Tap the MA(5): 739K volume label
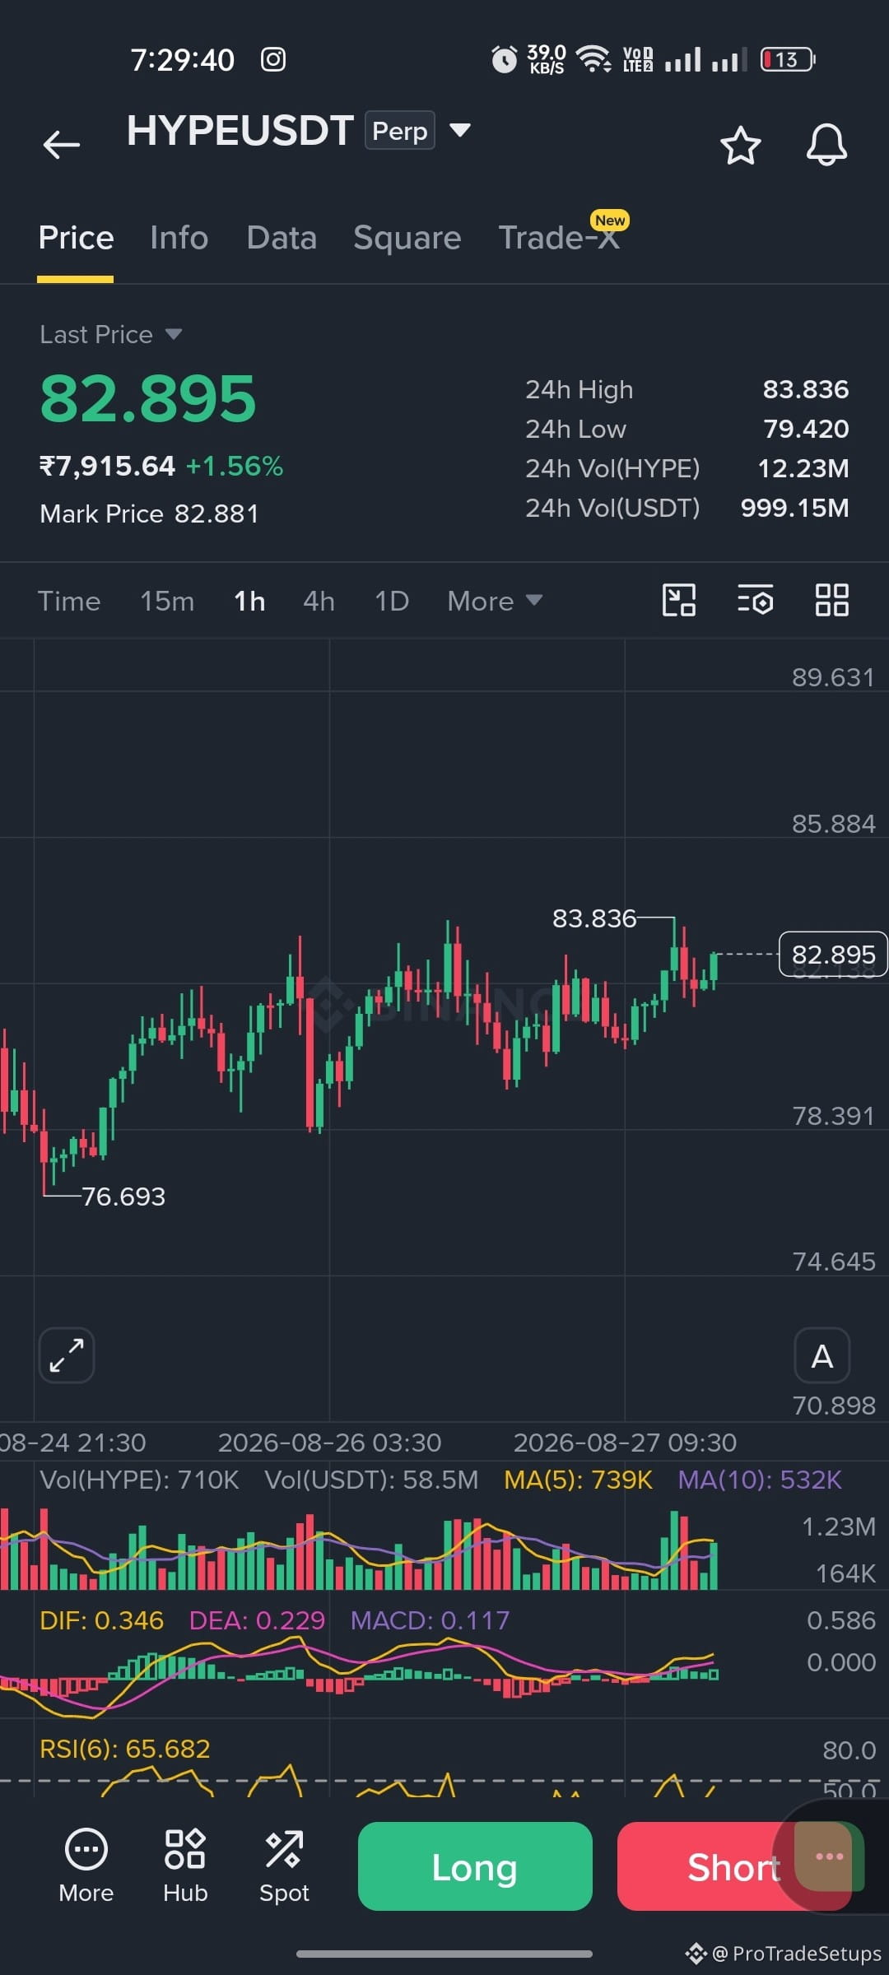The width and height of the screenshot is (889, 1975). (x=578, y=1480)
